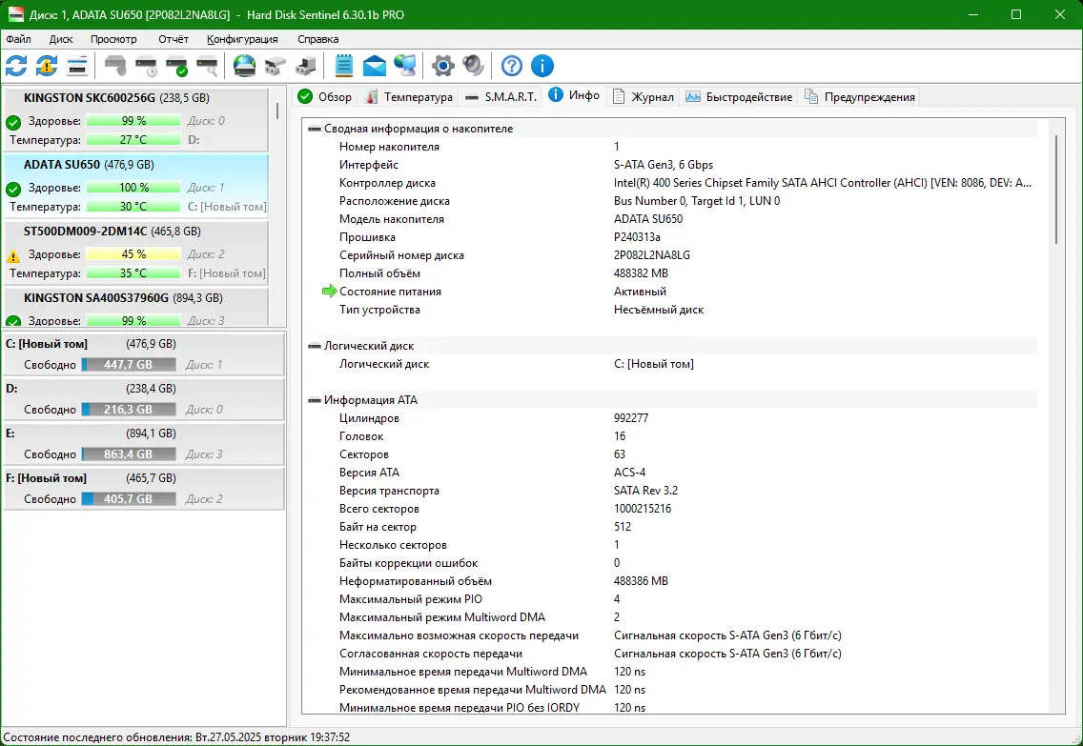1083x746 pixels.
Task: Click refresh icon with yellow warning sign
Action: (47, 66)
